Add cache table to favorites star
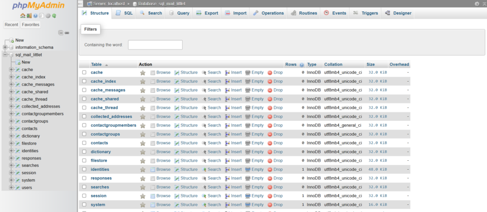Viewport: 487px width, 212px height. pyautogui.click(x=143, y=73)
